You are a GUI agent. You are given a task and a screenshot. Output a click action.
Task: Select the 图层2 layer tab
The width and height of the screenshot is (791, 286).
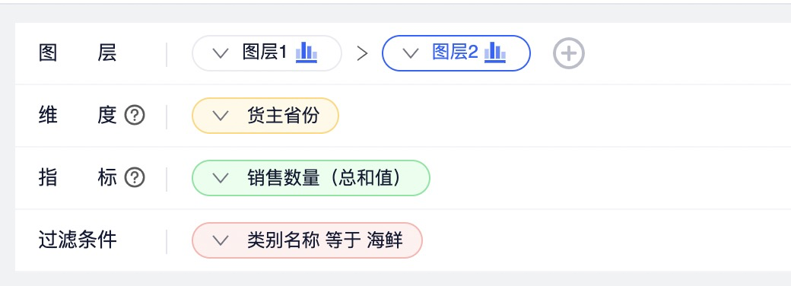coord(456,53)
